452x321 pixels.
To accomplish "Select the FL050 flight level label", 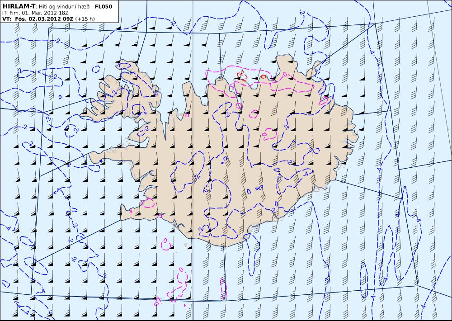I will [x=104, y=6].
